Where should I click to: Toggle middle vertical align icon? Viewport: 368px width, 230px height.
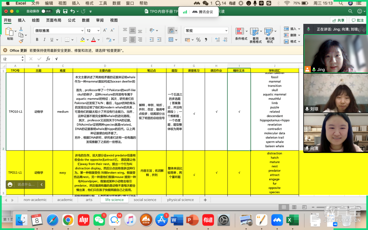coord(133,30)
